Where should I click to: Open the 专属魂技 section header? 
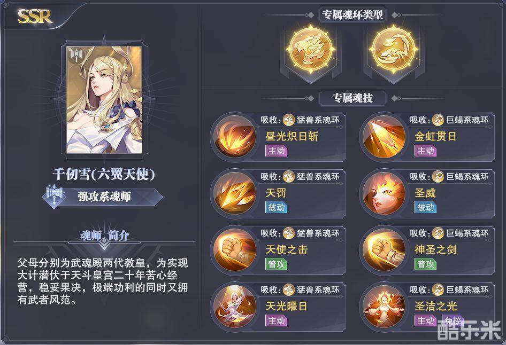pyautogui.click(x=352, y=98)
